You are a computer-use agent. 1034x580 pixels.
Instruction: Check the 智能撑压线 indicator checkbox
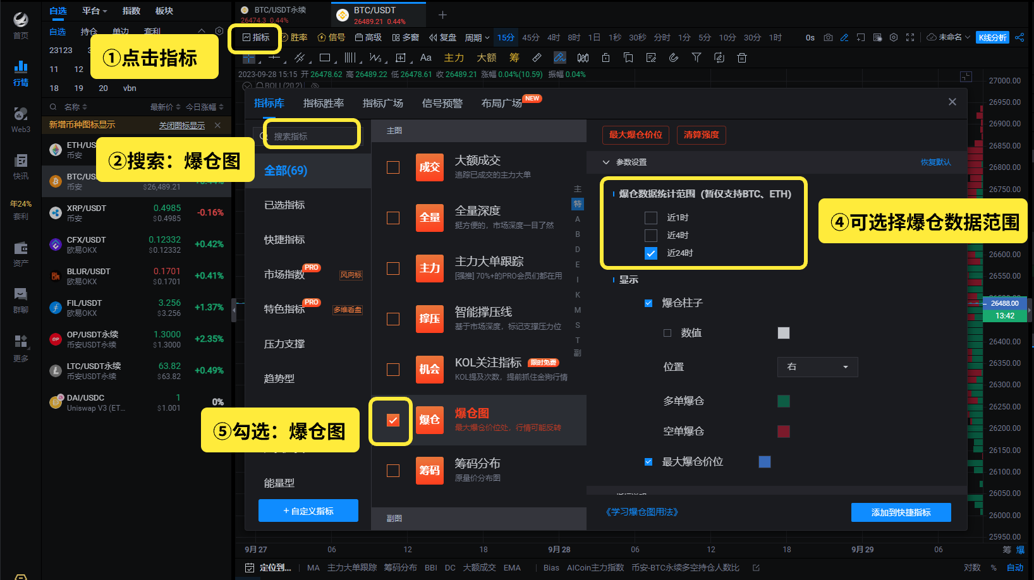393,319
